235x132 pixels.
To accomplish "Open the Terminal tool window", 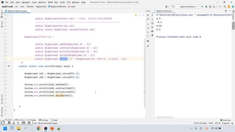I will pos(44,120).
